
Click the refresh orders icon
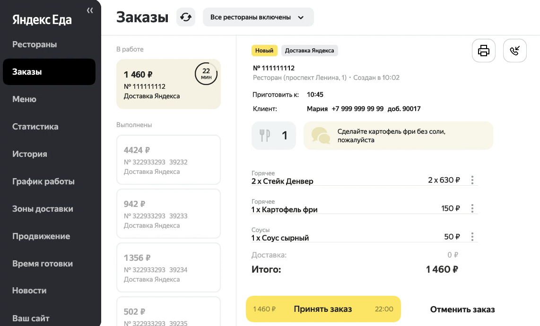(186, 17)
